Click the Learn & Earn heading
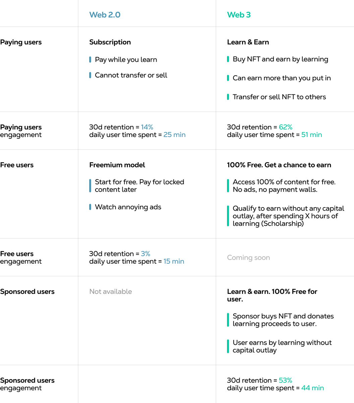This screenshot has height=403, width=354. (x=248, y=42)
